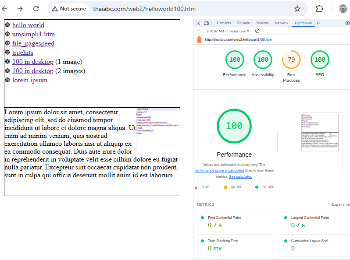This screenshot has width=350, height=260.
Task: Reload the current page
Action: coord(36,9)
